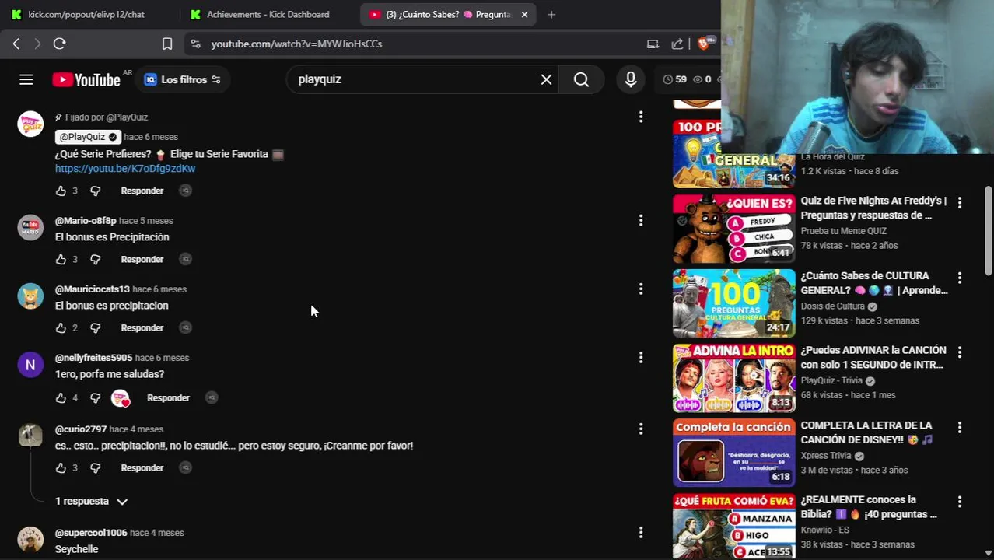Reply to nellyfreites5905's comment
994x560 pixels.
click(168, 397)
